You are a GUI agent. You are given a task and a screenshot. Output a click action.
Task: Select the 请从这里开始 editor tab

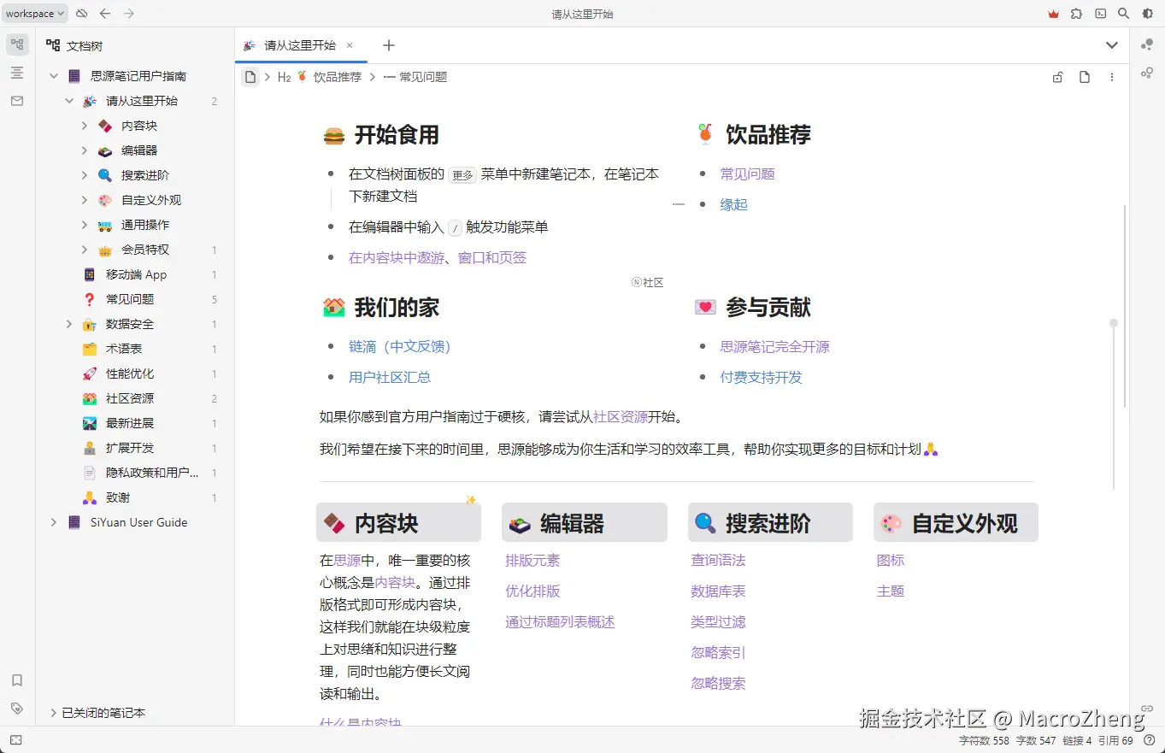[x=301, y=45]
